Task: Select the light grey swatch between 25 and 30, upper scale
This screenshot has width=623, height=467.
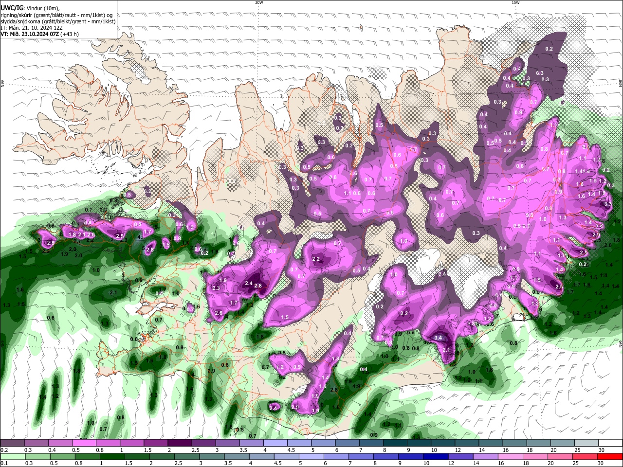Action: pos(587,443)
